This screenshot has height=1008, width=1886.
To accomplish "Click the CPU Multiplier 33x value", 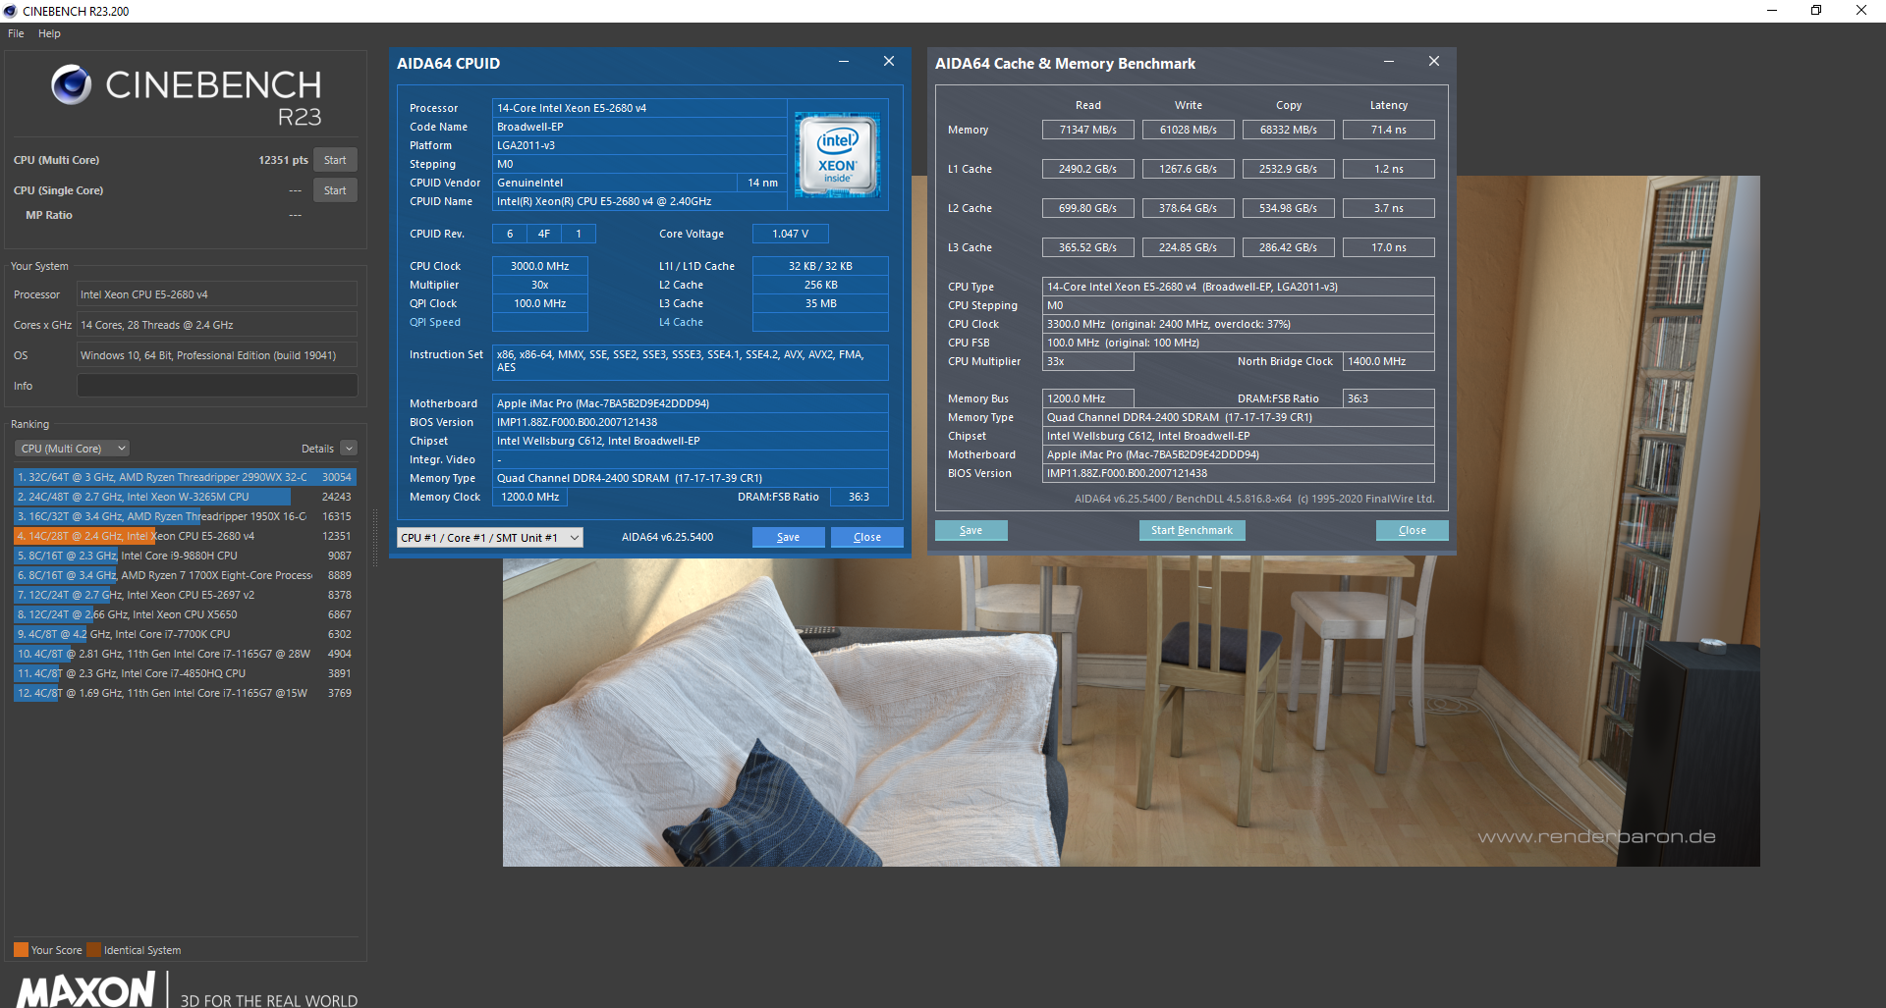I will pyautogui.click(x=1088, y=361).
